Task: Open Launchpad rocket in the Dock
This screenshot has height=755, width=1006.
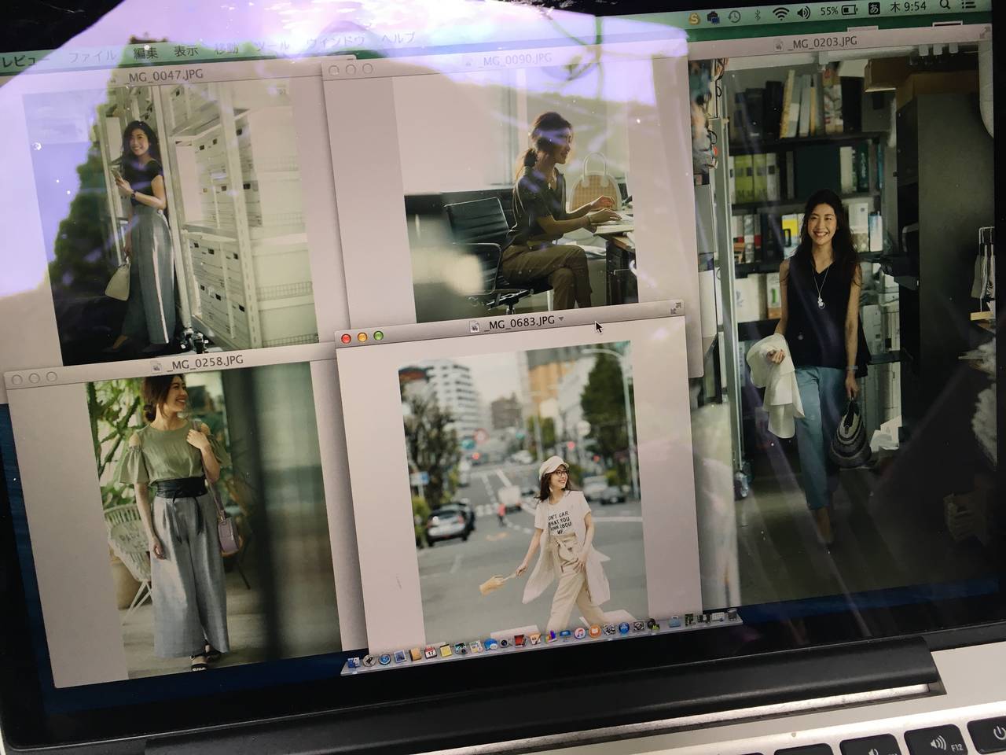Action: [x=369, y=661]
